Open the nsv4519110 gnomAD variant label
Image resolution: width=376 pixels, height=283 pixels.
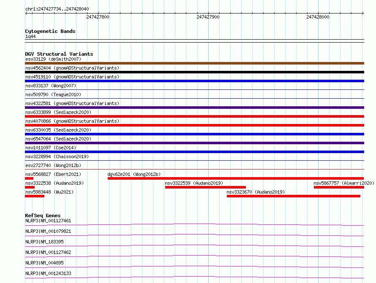tap(72, 77)
